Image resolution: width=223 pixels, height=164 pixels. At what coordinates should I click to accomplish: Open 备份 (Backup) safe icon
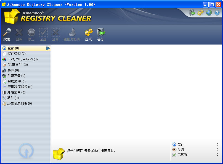point(101,33)
